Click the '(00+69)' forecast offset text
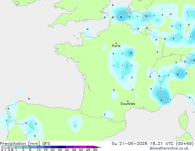The width and height of the screenshot is (195, 151). point(185,144)
